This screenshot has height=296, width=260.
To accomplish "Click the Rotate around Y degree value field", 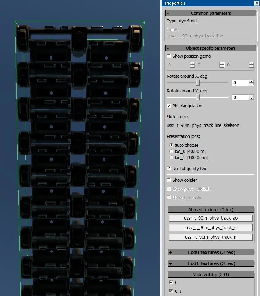I will (240, 97).
